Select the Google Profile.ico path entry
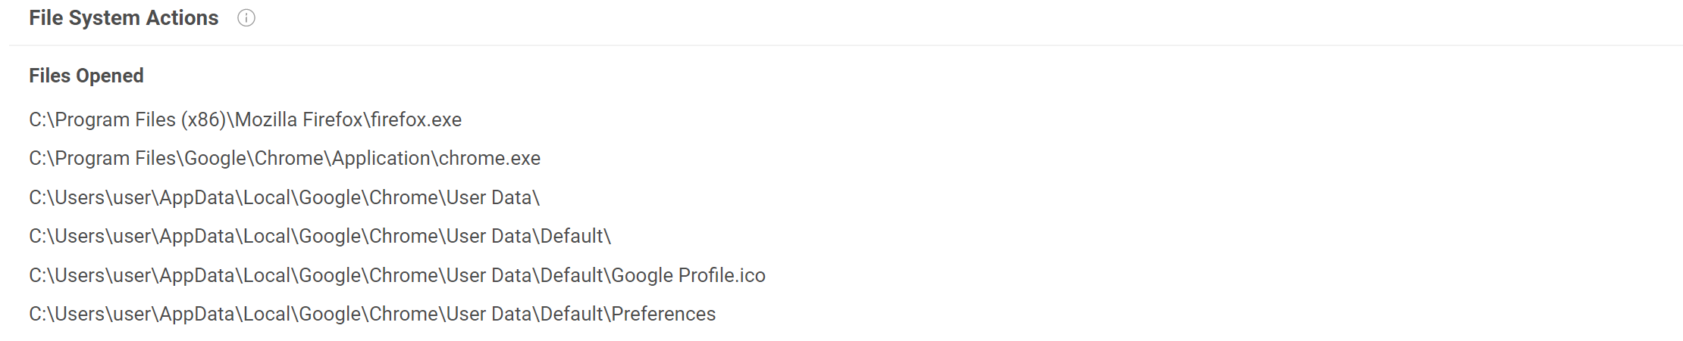1683x341 pixels. tap(397, 275)
